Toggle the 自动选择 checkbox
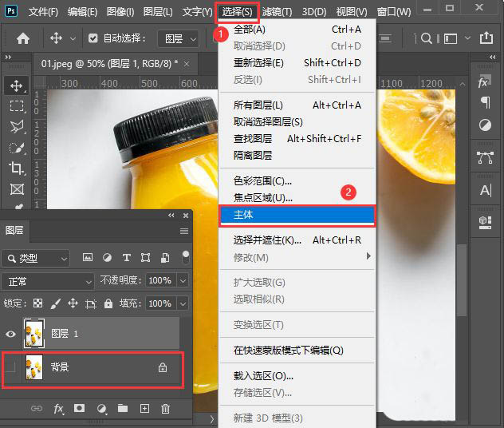The width and height of the screenshot is (504, 428). [x=93, y=38]
